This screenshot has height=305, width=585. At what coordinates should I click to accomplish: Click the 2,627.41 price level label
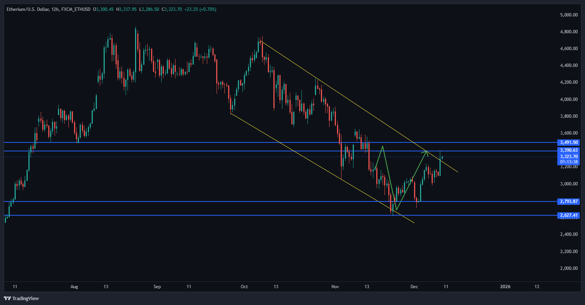pyautogui.click(x=569, y=215)
